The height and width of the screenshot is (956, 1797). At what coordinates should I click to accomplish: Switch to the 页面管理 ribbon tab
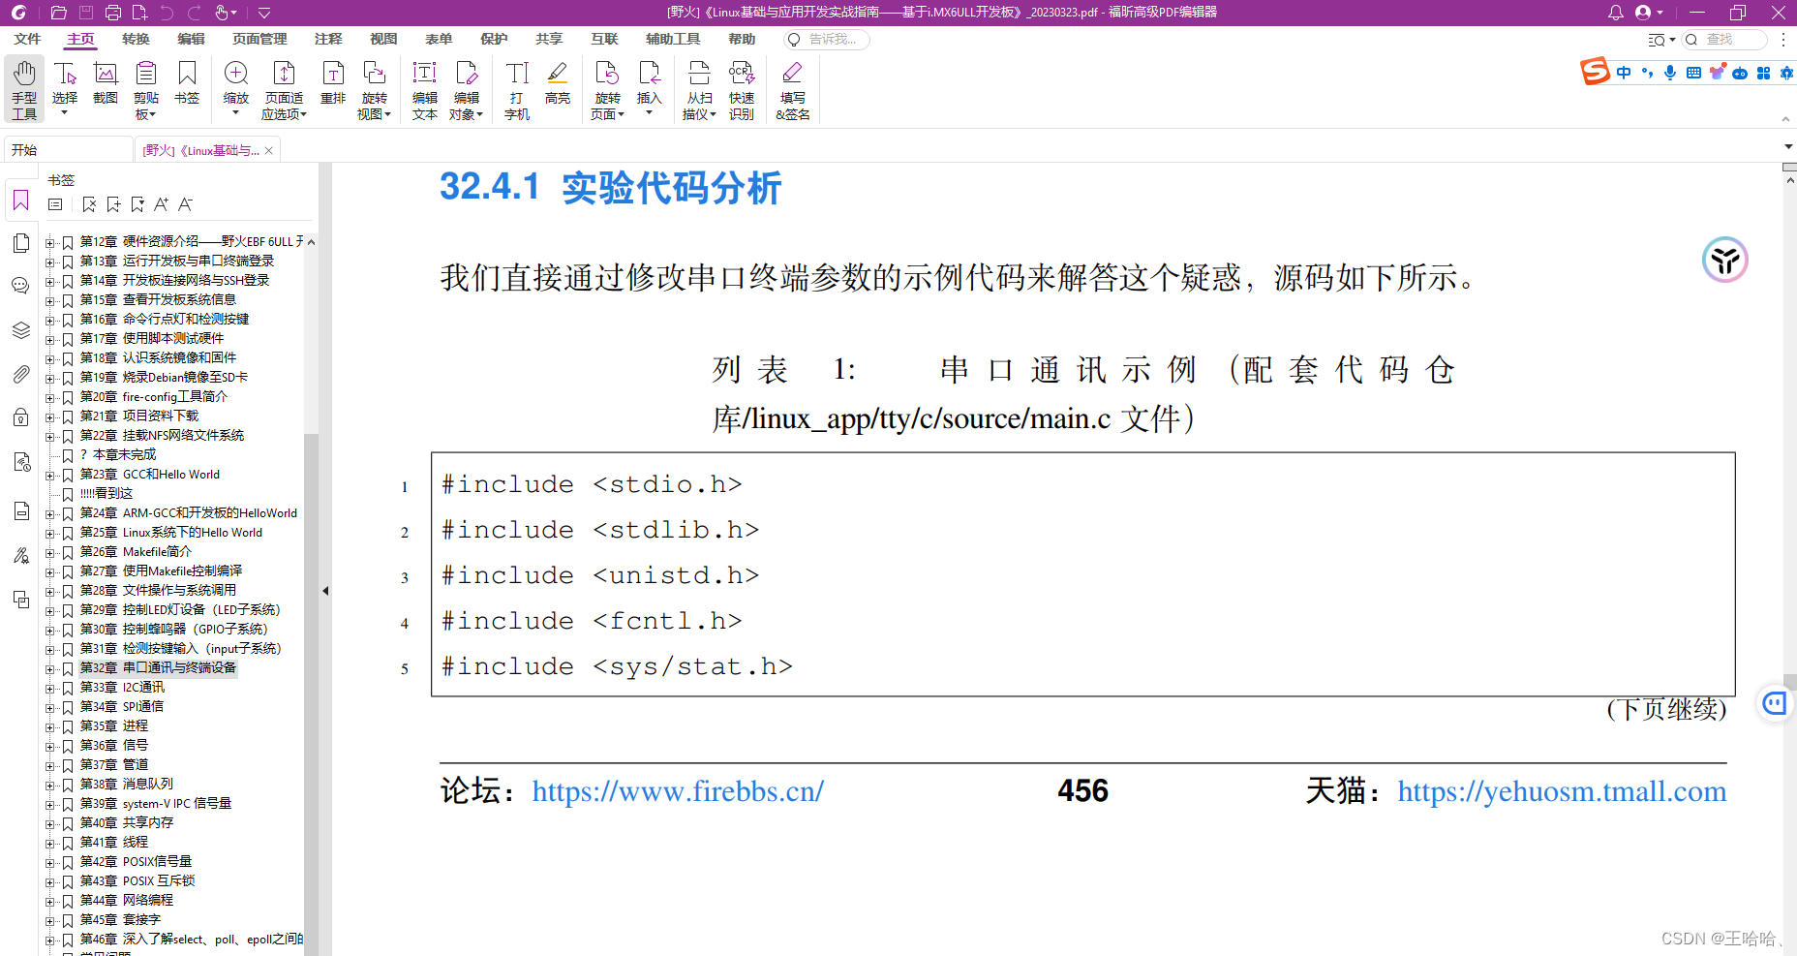(x=259, y=39)
